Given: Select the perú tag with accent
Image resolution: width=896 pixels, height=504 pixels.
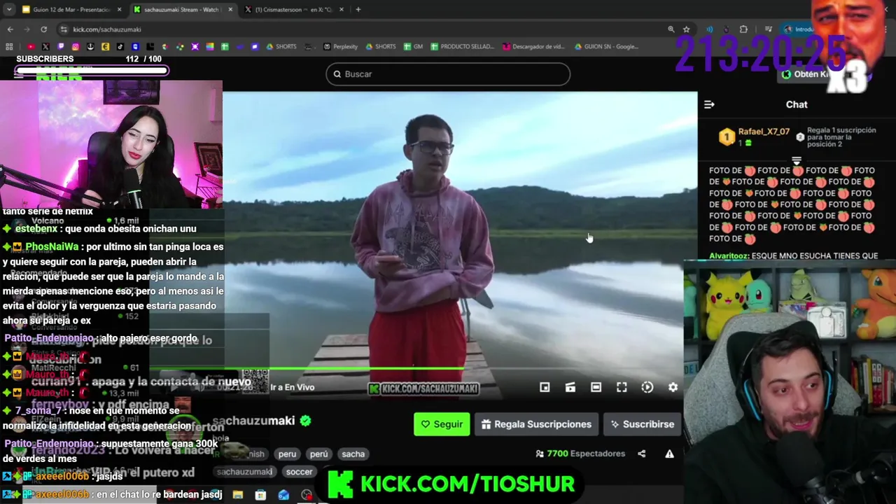Looking at the screenshot, I should [318, 454].
